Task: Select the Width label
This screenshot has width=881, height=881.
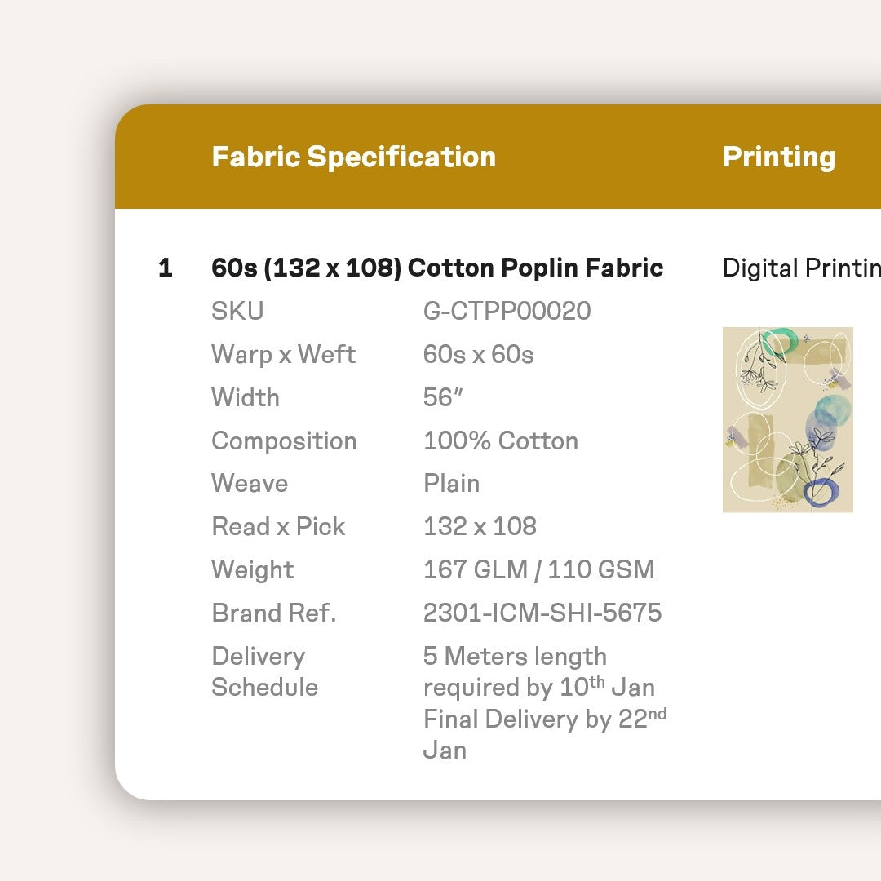Action: click(x=245, y=397)
